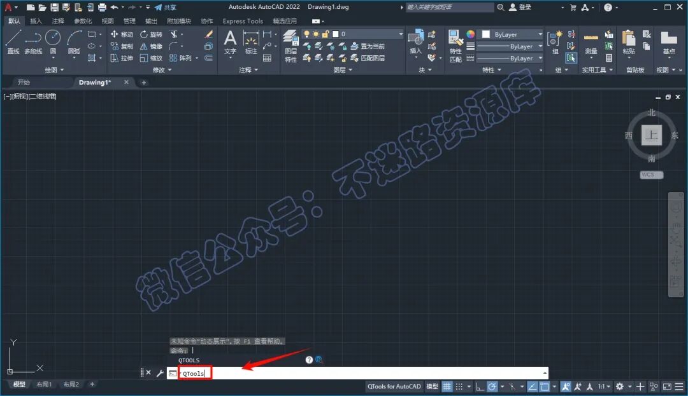Open the 附加模块 ribbon tab
The image size is (688, 396).
pos(179,21)
